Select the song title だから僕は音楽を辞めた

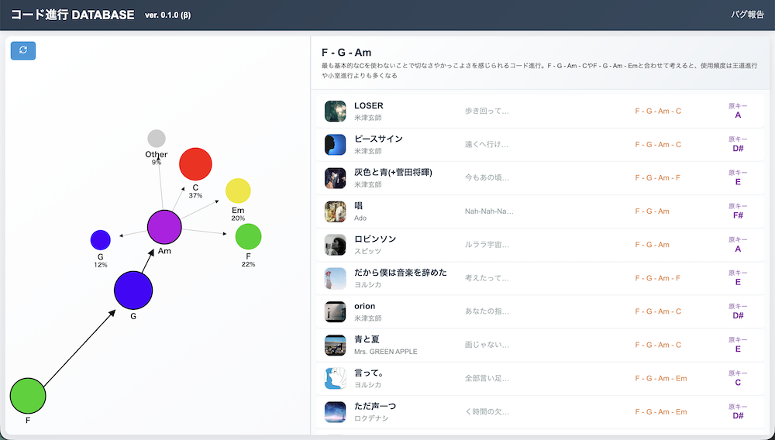401,273
